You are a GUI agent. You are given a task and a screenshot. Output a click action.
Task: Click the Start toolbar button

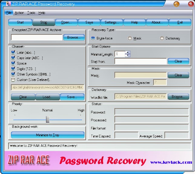pyautogui.click(x=20, y=22)
